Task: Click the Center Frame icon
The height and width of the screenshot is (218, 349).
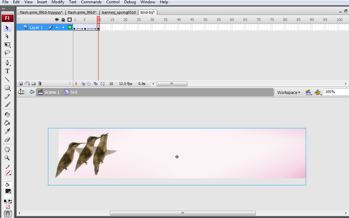Action: [76, 84]
